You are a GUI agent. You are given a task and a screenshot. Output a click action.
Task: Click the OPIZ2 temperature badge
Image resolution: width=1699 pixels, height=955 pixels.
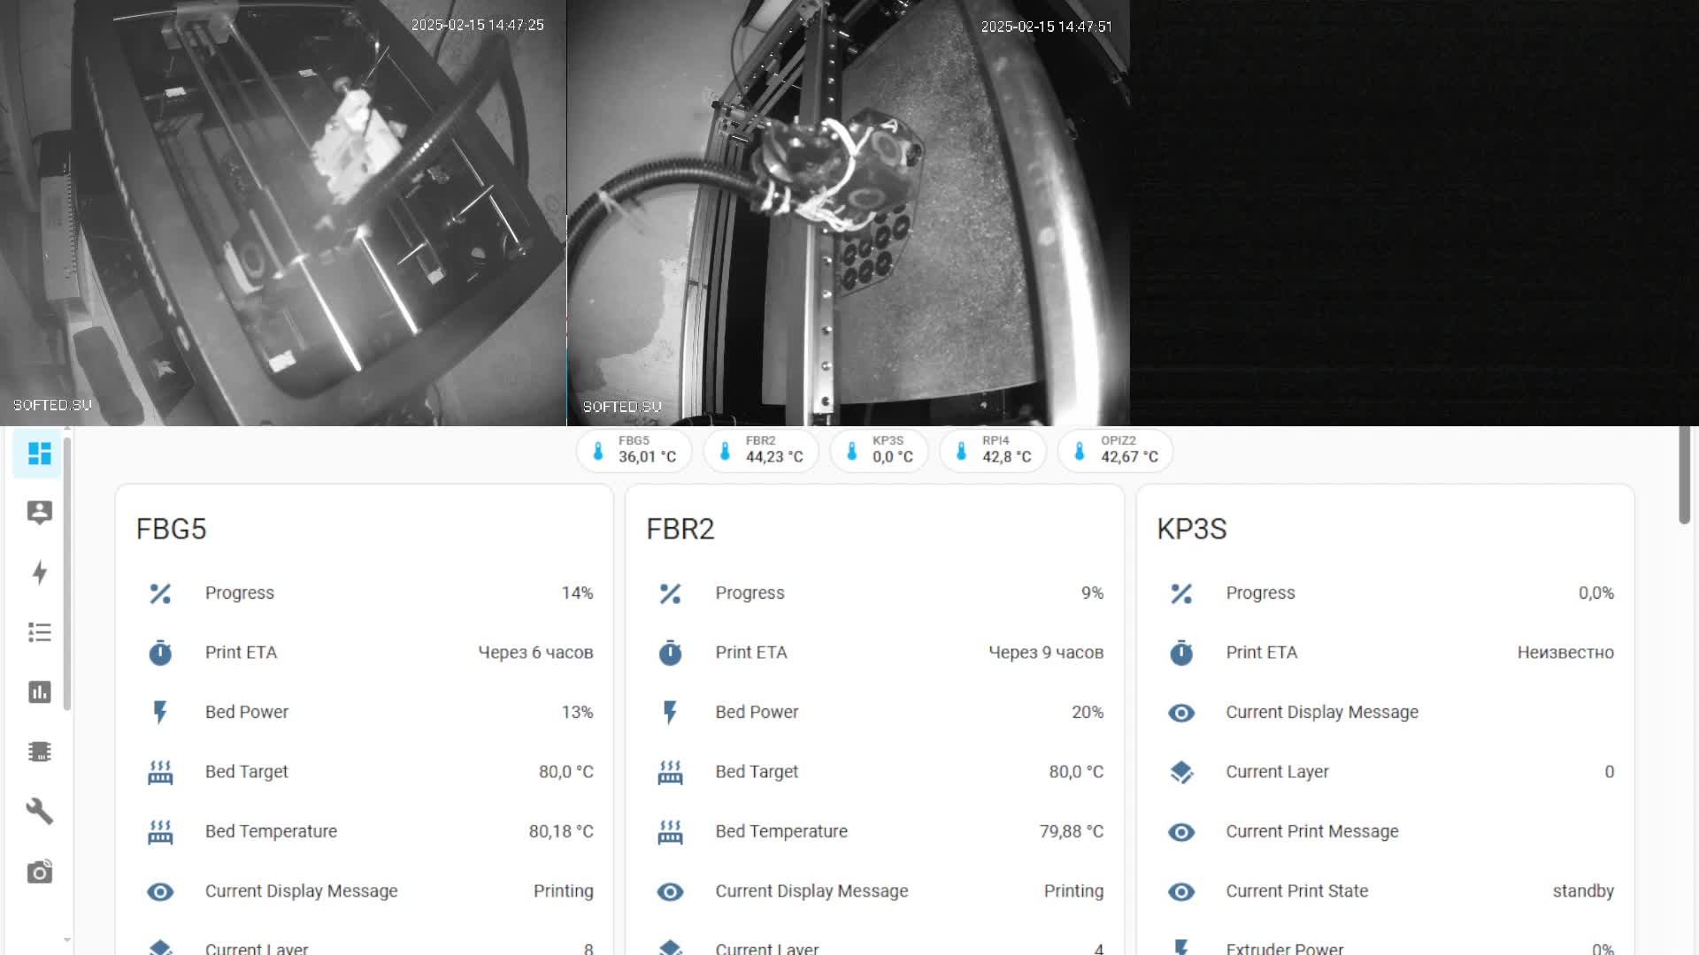[x=1115, y=451]
